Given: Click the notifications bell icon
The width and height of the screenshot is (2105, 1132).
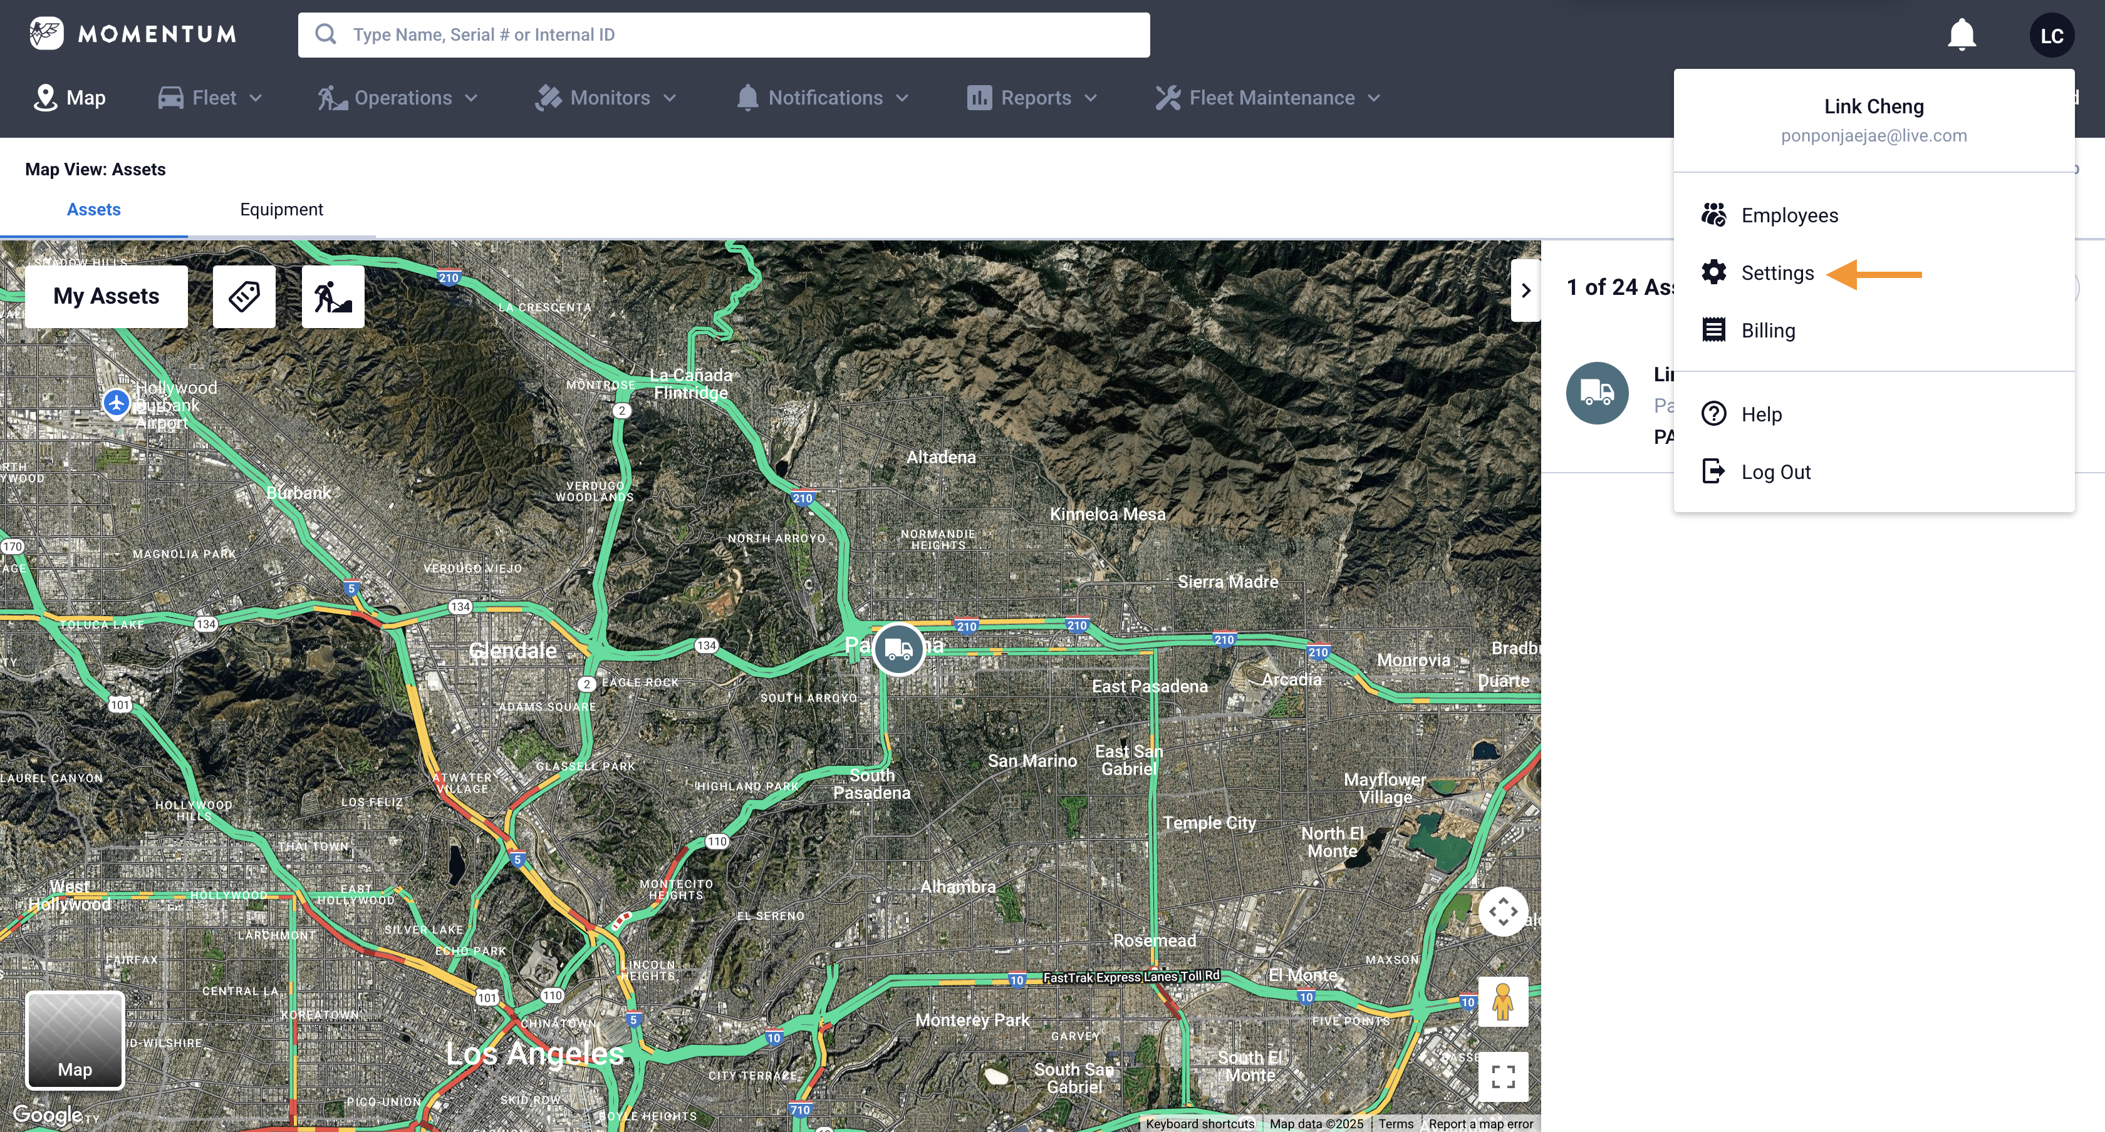Looking at the screenshot, I should point(1961,35).
